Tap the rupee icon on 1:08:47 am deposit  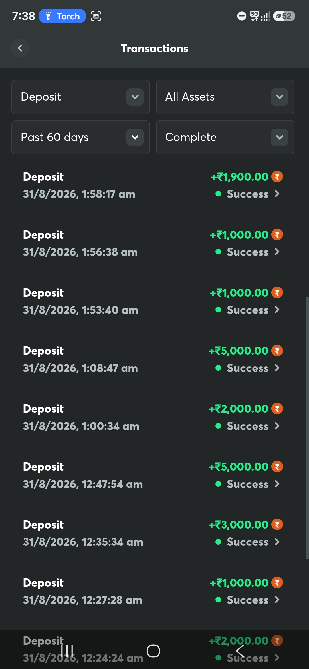277,351
